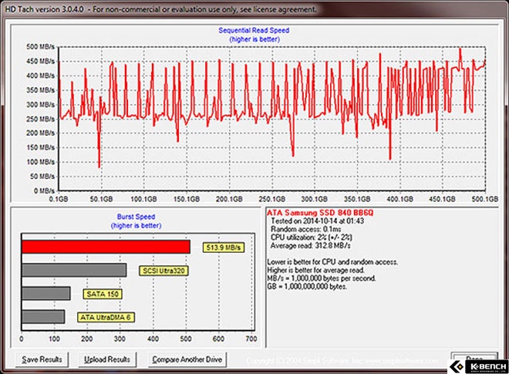Click the Burst Speed chart title

click(136, 217)
